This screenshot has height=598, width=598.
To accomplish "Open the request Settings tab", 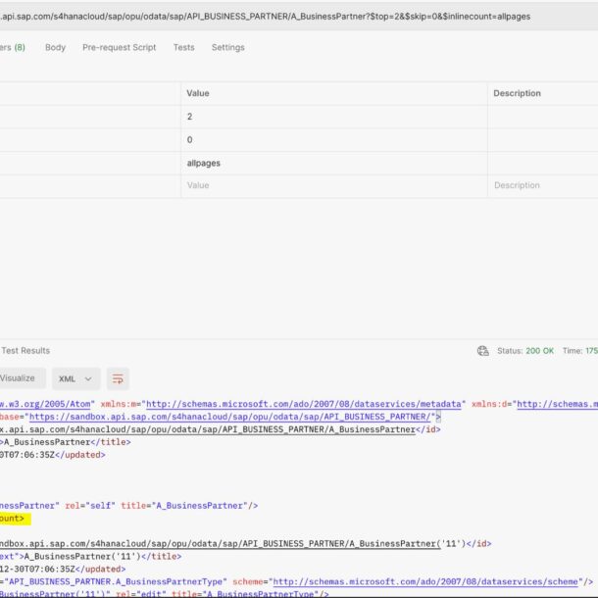I will click(228, 47).
